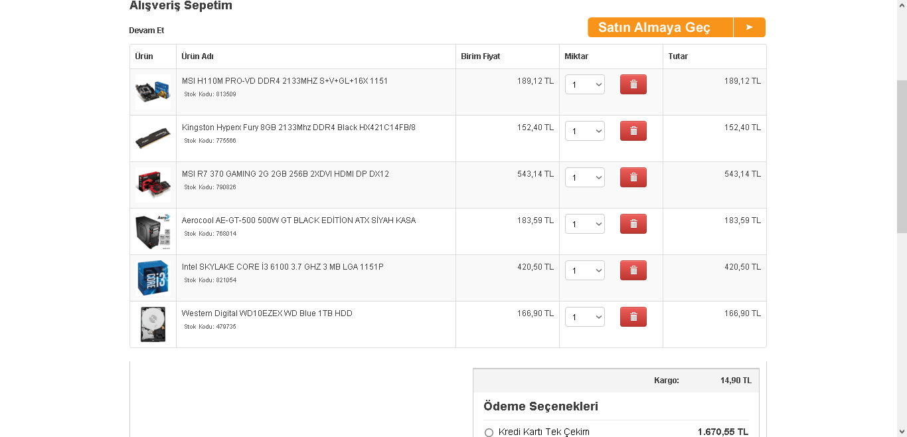Click Ödeme Seçenekleri heading
The height and width of the screenshot is (437, 907).
click(x=541, y=406)
